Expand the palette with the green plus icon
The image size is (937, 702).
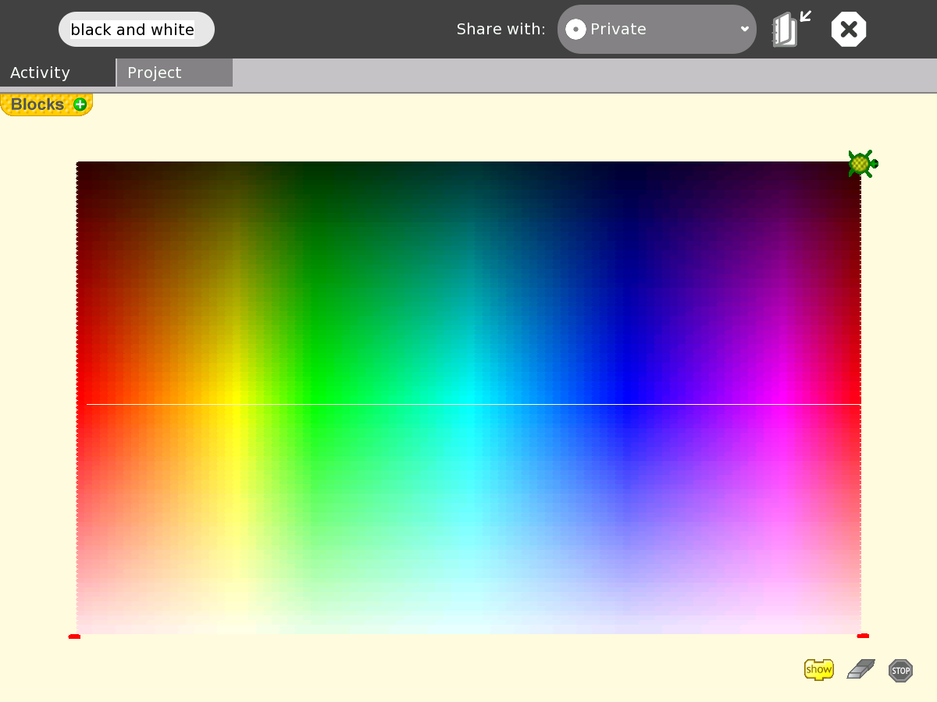click(80, 105)
